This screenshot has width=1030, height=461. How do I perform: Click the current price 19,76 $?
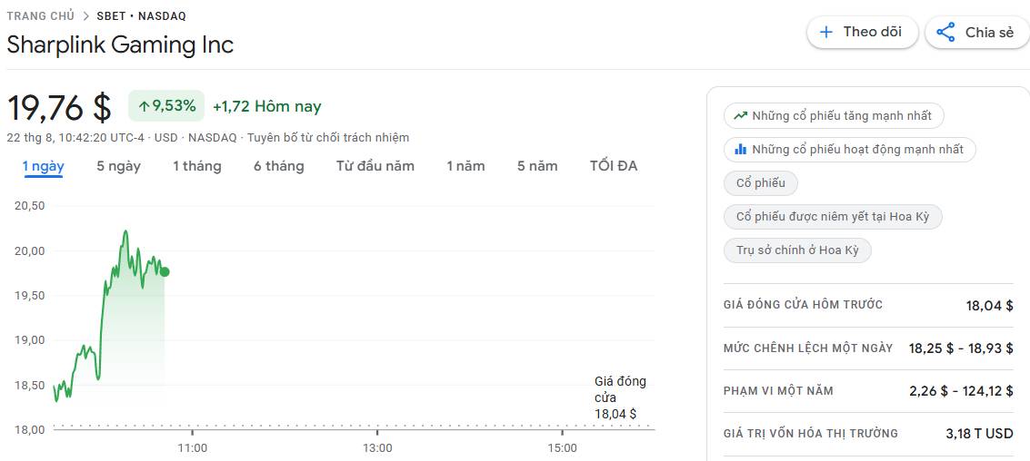click(59, 108)
